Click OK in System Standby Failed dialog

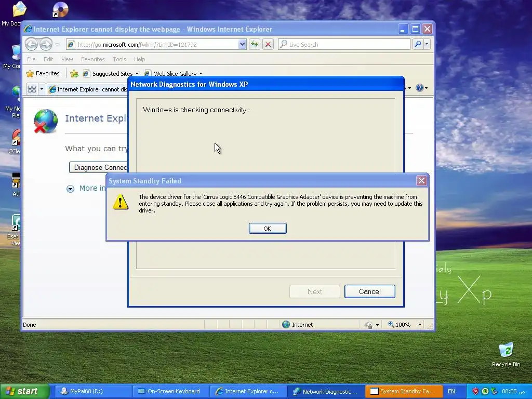click(x=268, y=229)
